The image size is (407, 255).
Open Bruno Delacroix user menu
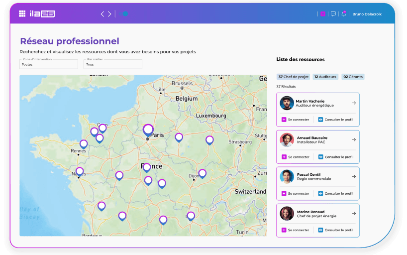pyautogui.click(x=367, y=14)
